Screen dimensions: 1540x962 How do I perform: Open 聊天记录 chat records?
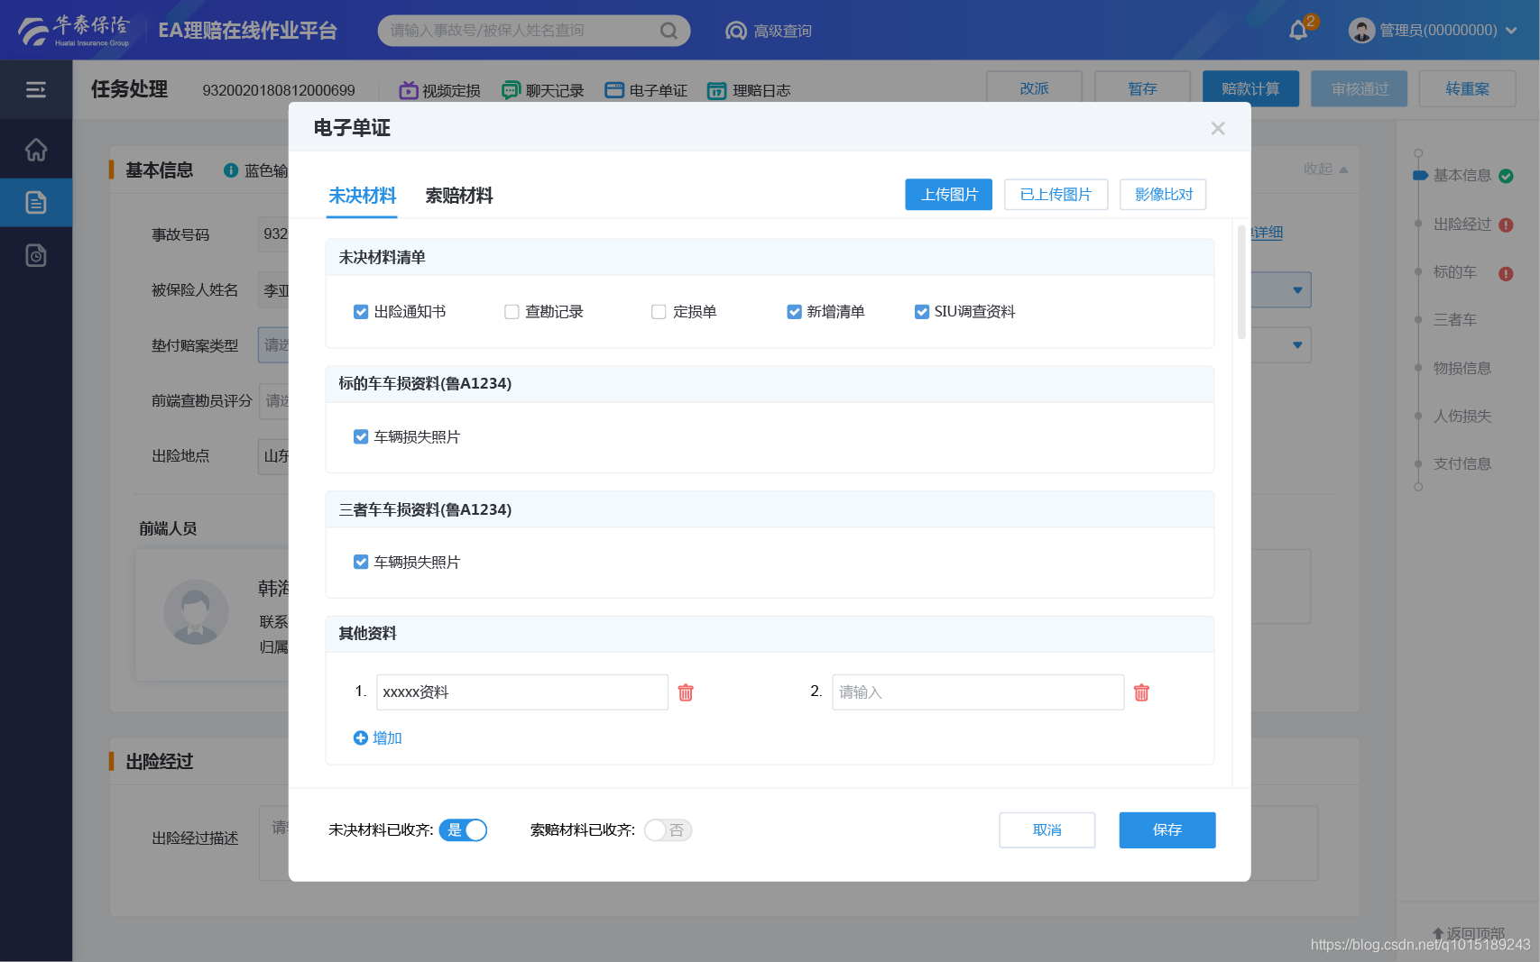click(x=543, y=90)
